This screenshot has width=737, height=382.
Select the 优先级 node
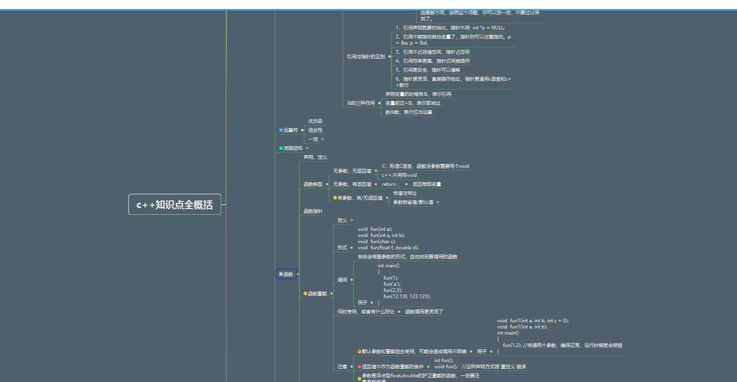click(315, 121)
